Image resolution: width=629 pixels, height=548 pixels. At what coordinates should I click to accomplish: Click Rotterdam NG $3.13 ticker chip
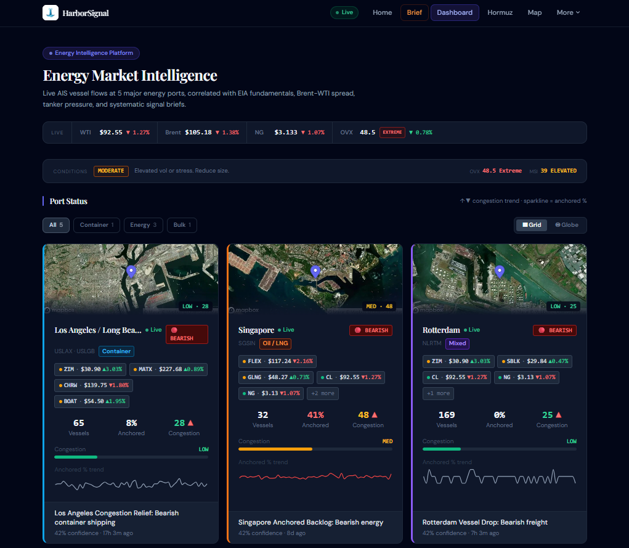click(x=527, y=377)
